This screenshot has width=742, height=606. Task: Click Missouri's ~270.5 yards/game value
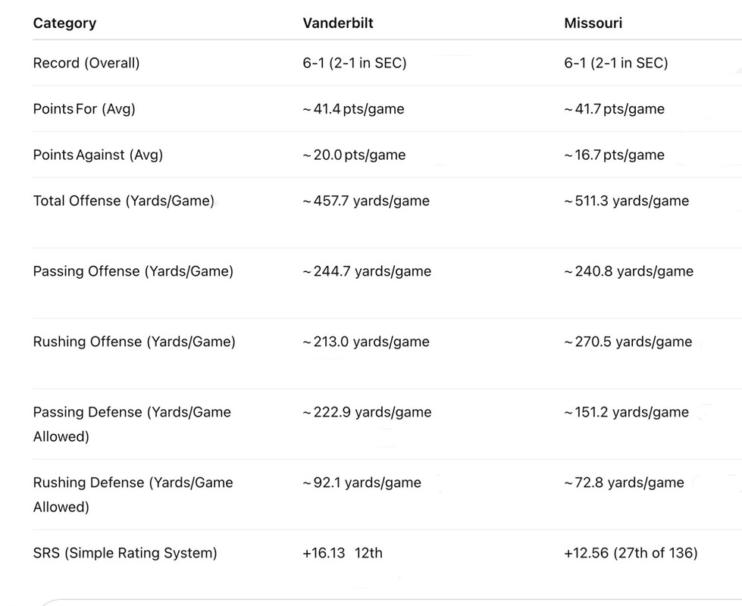628,342
